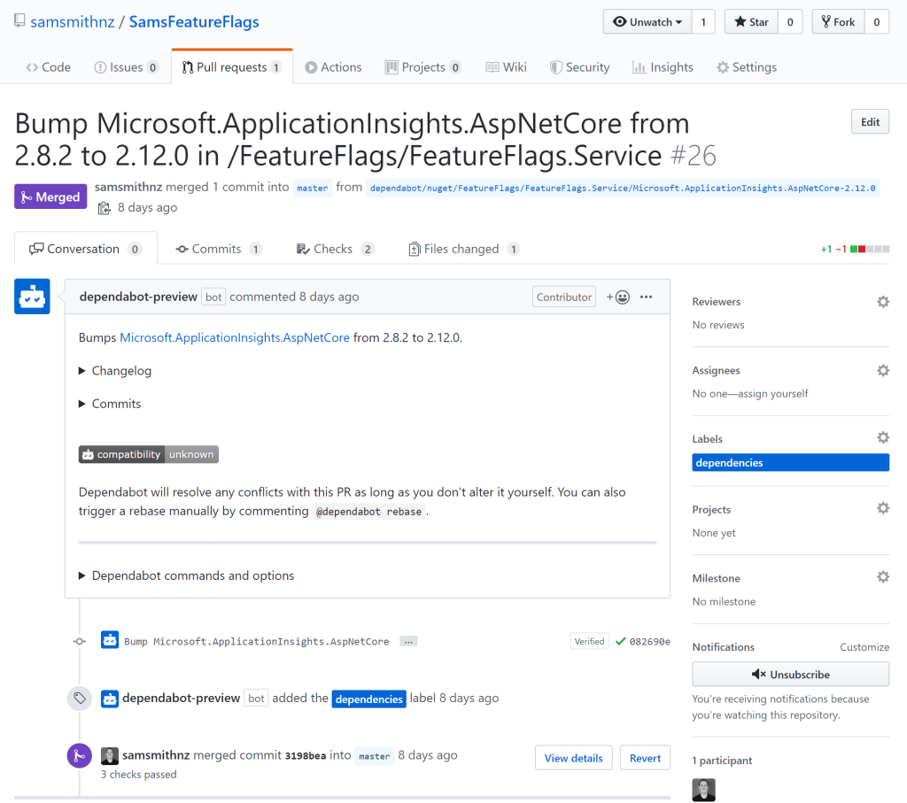Click the participant avatar thumbnail
This screenshot has width=907, height=803.
tap(703, 790)
